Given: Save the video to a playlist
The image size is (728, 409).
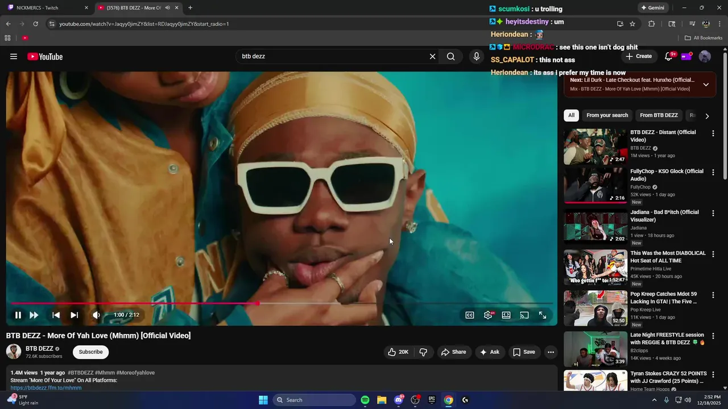Looking at the screenshot, I should (x=524, y=352).
